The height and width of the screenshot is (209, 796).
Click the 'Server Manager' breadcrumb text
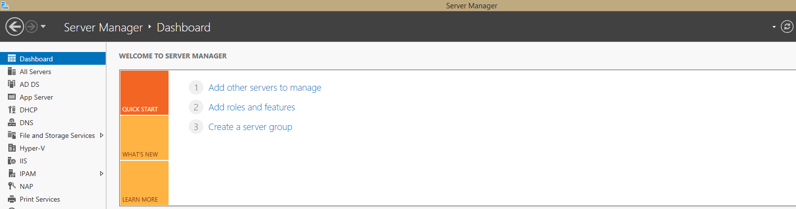[x=103, y=27]
